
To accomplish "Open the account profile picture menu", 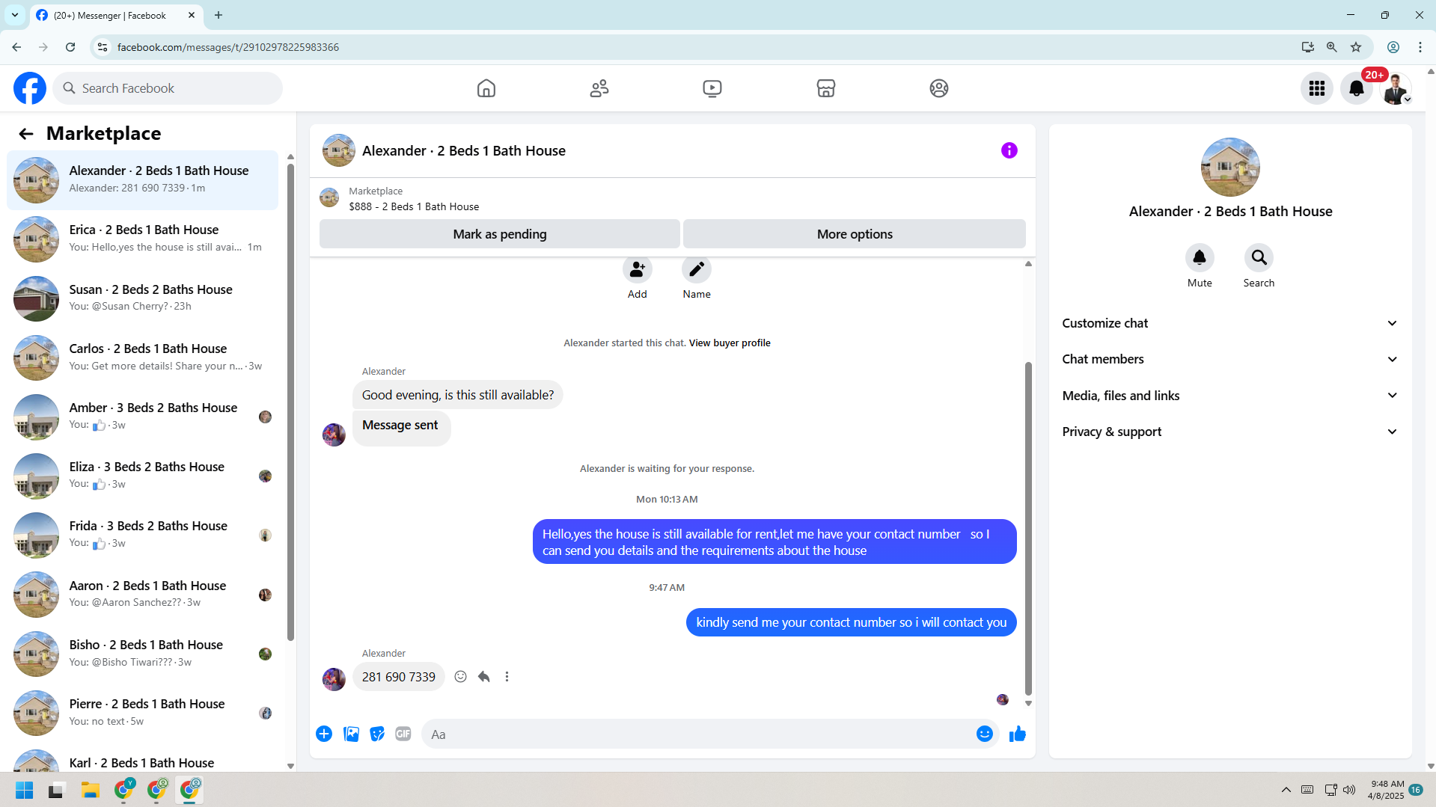I will point(1396,88).
